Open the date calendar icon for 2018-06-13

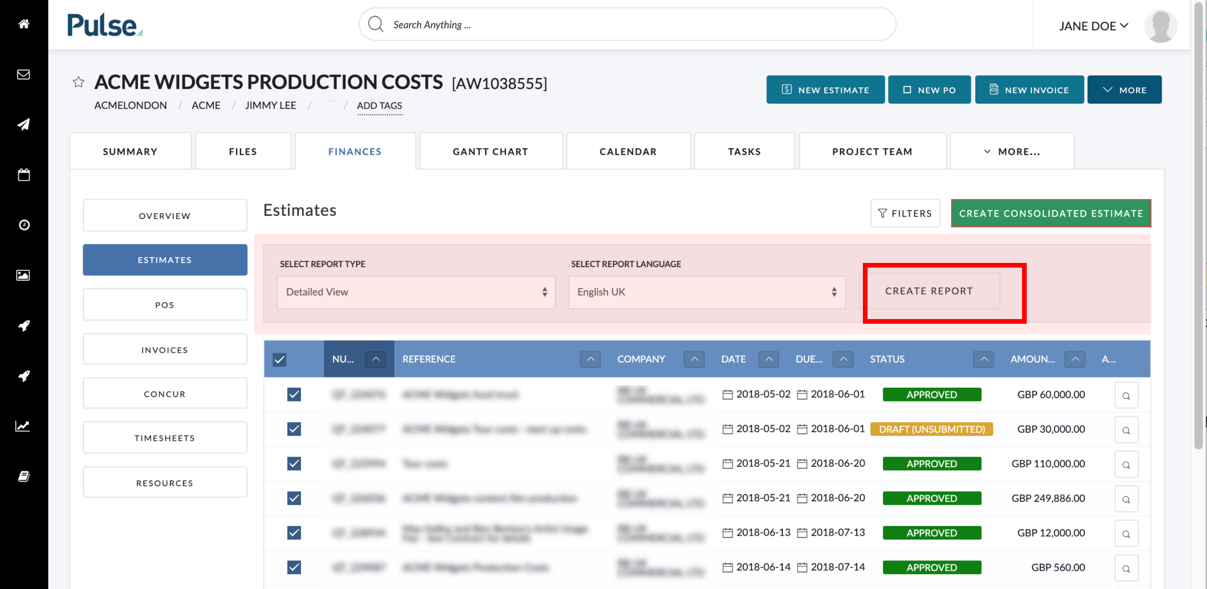tap(727, 533)
